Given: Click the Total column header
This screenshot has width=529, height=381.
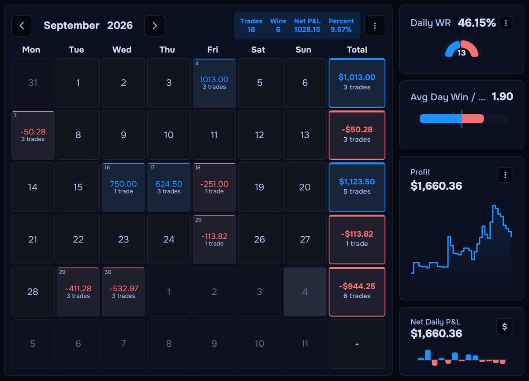Looking at the screenshot, I should (x=357, y=50).
